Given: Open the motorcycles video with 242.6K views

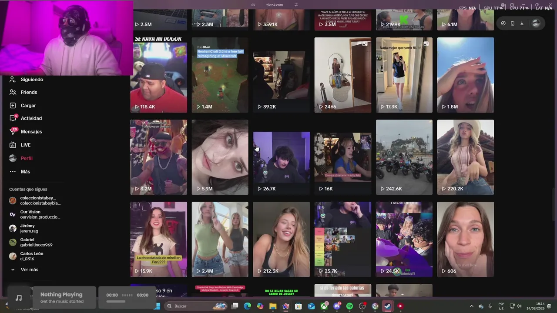Looking at the screenshot, I should pyautogui.click(x=404, y=157).
